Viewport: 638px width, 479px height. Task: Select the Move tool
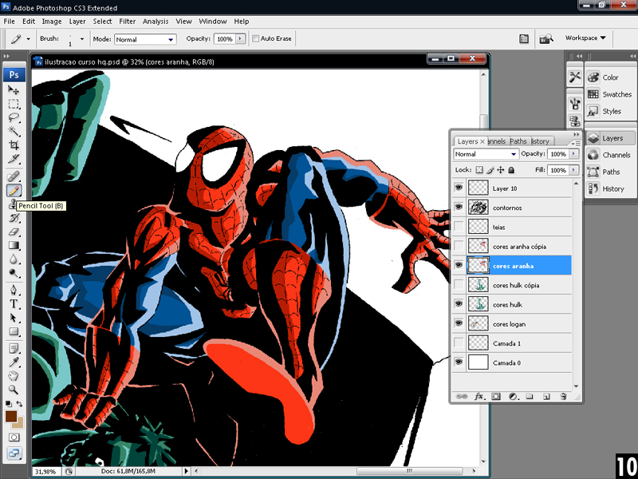pos(14,90)
